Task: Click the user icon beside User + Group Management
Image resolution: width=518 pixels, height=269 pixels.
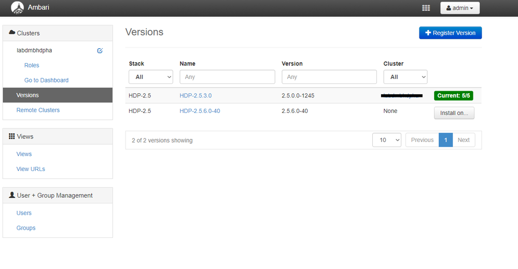Action: click(12, 195)
